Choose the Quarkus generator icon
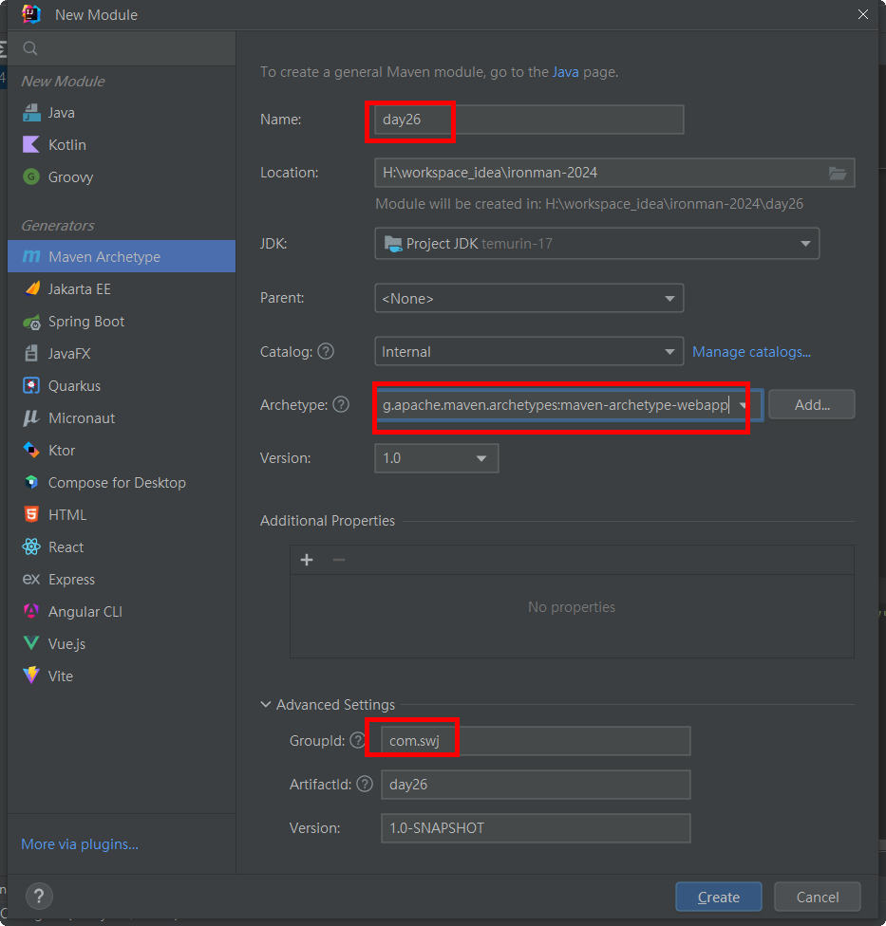 point(31,385)
